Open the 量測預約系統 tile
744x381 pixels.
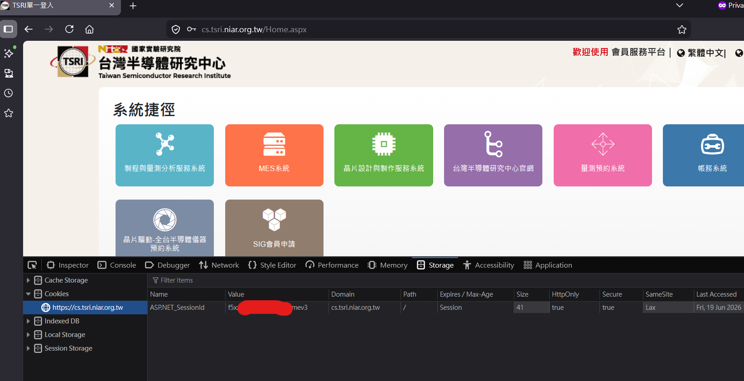[603, 155]
